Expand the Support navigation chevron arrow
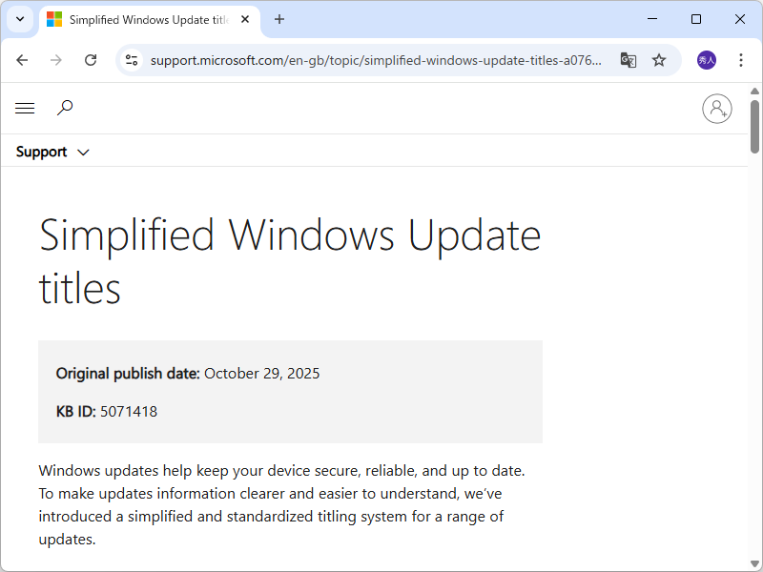This screenshot has width=763, height=572. click(x=83, y=152)
